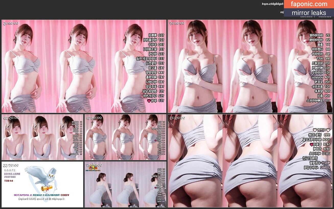Screen dimensions: 334x209
Task: Select the thumbnail stamped 00:02:15
Action: pyautogui.click(x=84, y=66)
